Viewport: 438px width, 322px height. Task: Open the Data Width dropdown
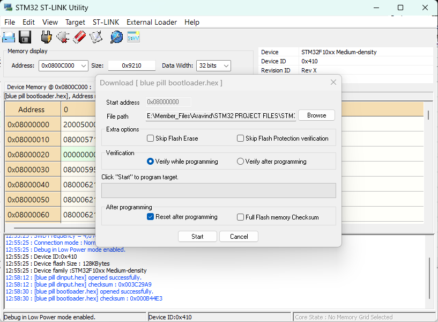click(x=226, y=65)
